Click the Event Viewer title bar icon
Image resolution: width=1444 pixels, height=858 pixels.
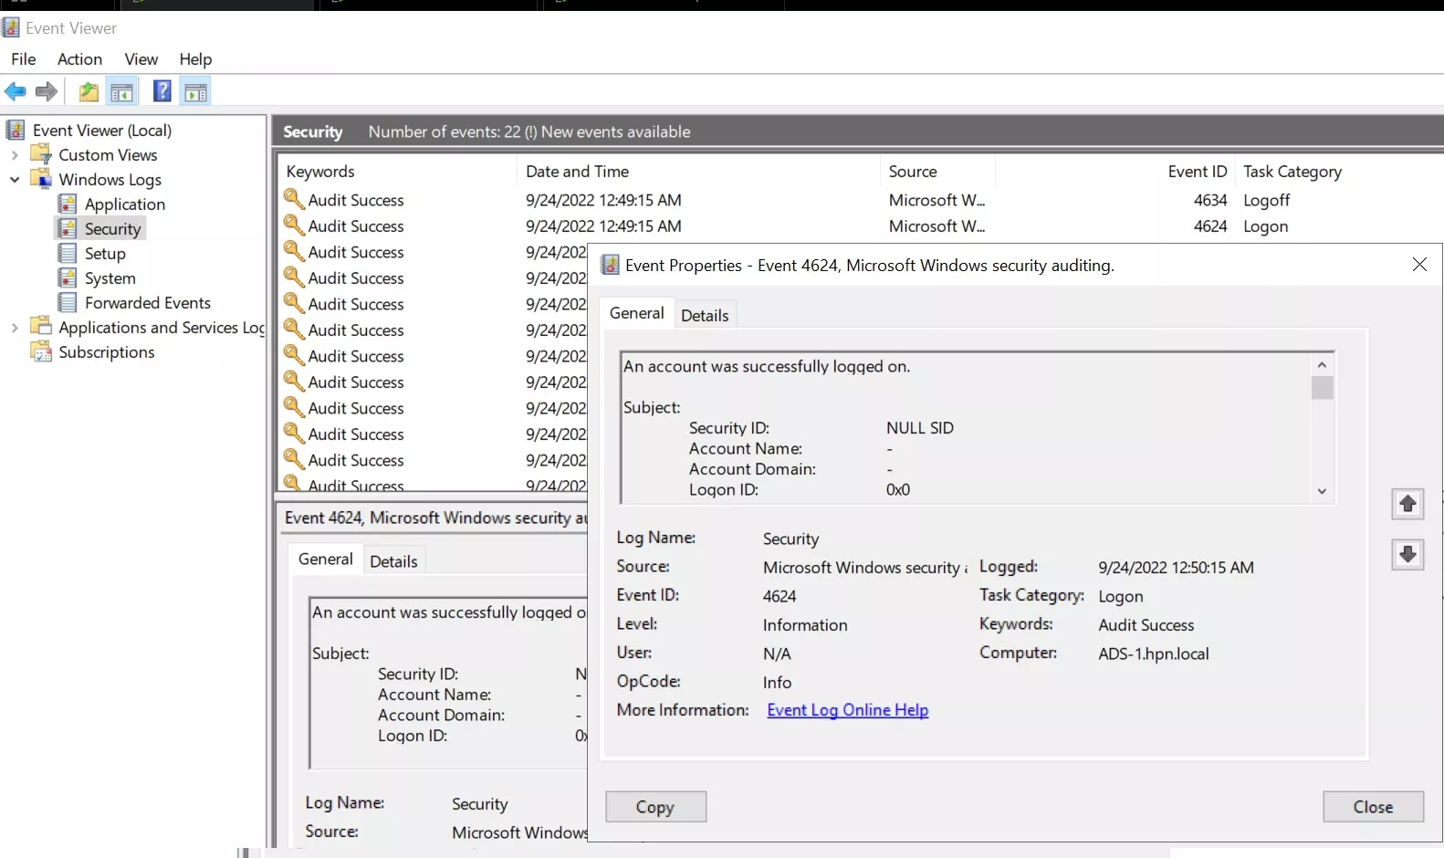[11, 27]
